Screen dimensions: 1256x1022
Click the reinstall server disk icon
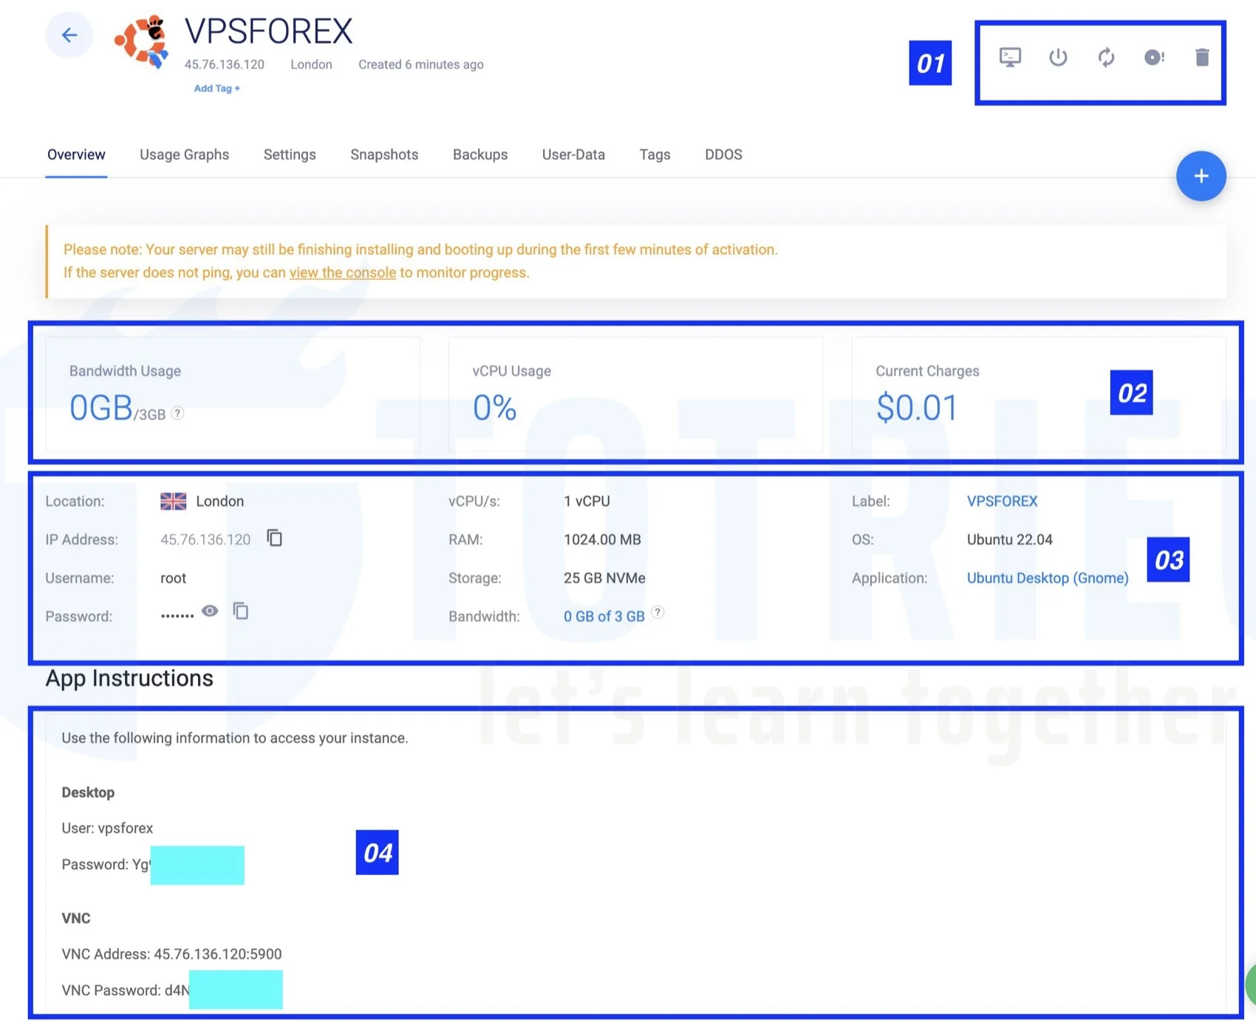1154,57
